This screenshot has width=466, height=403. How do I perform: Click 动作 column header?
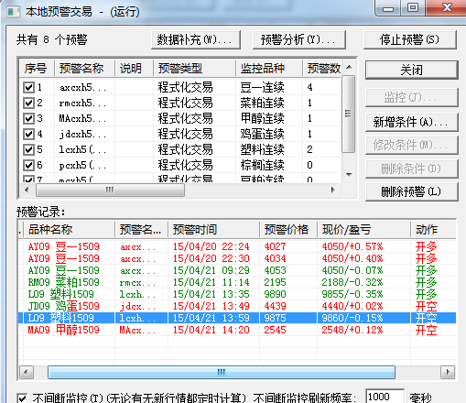coord(433,229)
